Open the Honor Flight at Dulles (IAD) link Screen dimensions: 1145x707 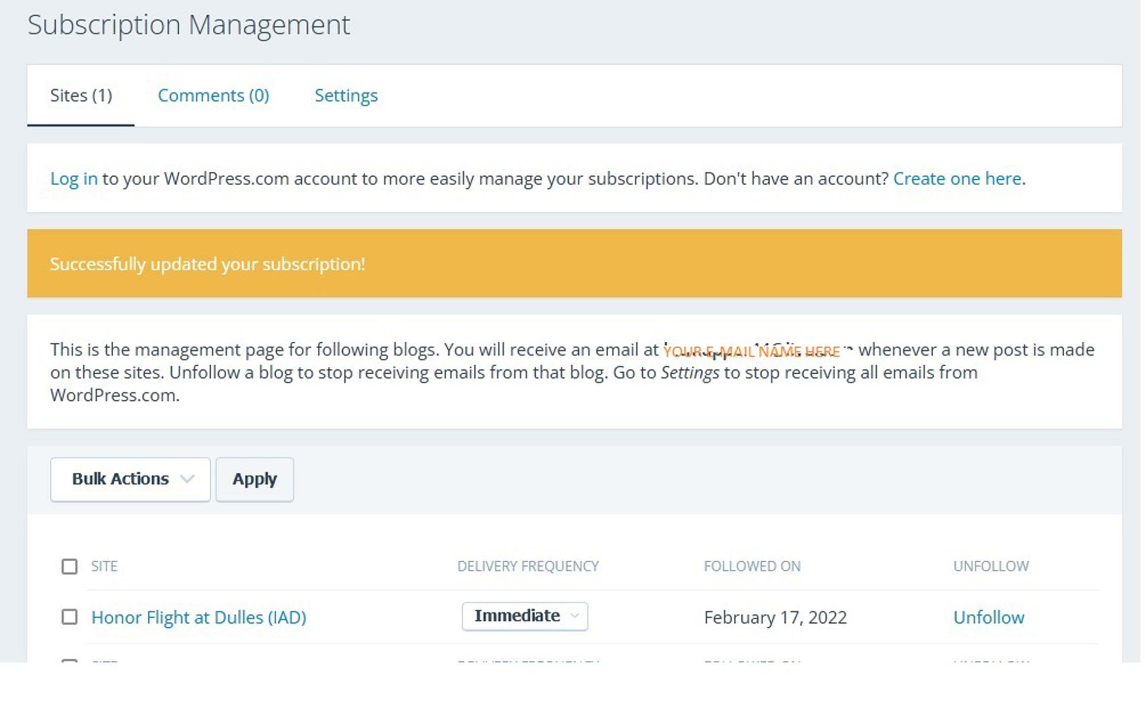198,617
